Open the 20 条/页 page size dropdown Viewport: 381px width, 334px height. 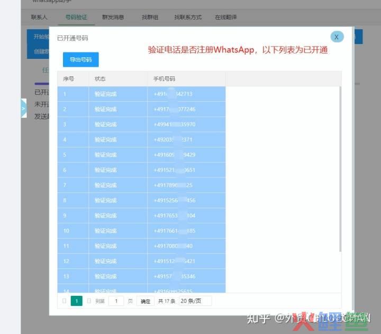click(195, 301)
